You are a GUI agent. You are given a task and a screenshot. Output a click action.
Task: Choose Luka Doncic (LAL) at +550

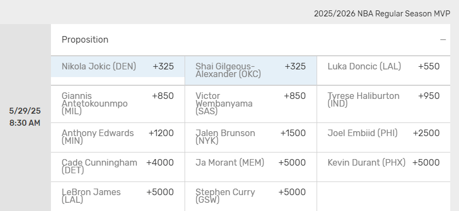[x=383, y=71]
